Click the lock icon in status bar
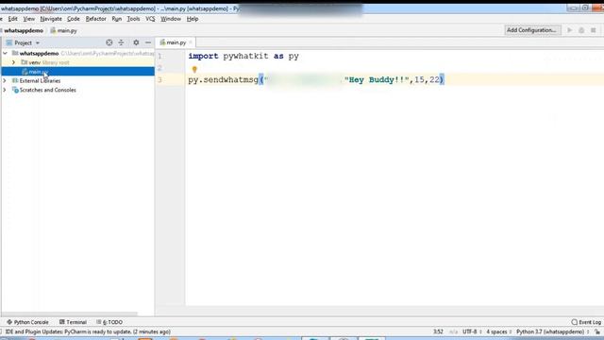The width and height of the screenshot is (604, 340). 597,331
